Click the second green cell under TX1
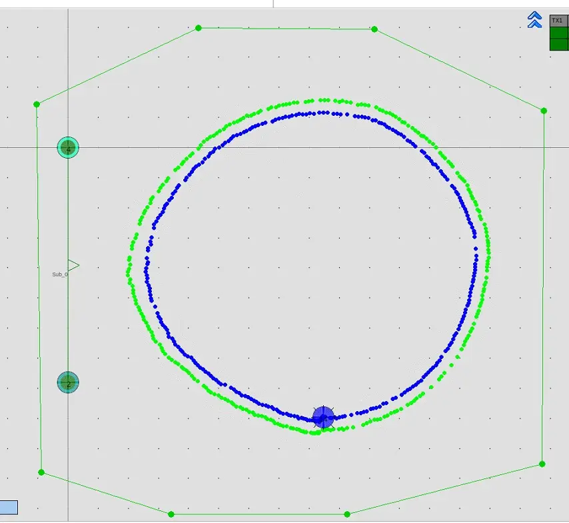The height and width of the screenshot is (523, 569). 559,44
